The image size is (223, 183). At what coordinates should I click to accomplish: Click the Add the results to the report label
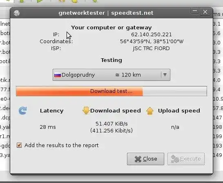point(61,145)
